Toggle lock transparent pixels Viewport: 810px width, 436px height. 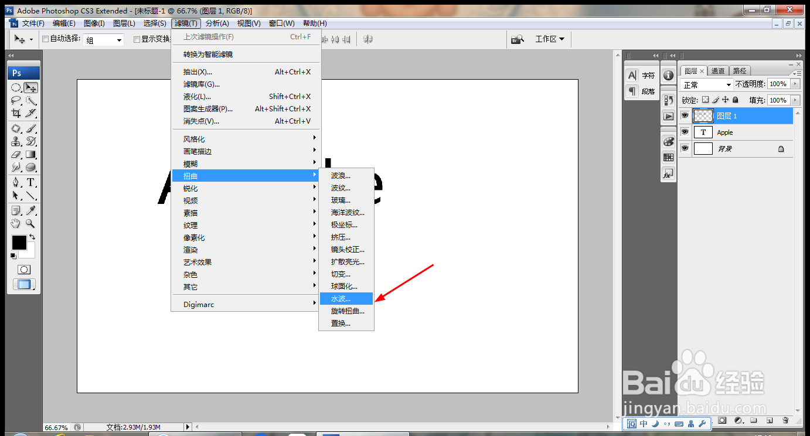705,100
